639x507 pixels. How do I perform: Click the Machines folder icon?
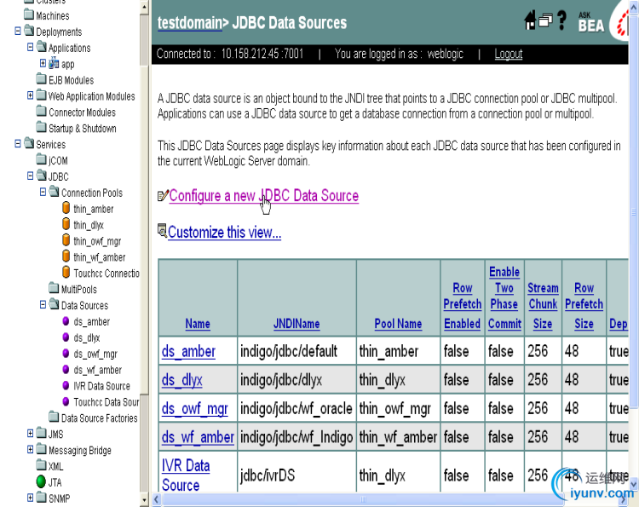29,15
